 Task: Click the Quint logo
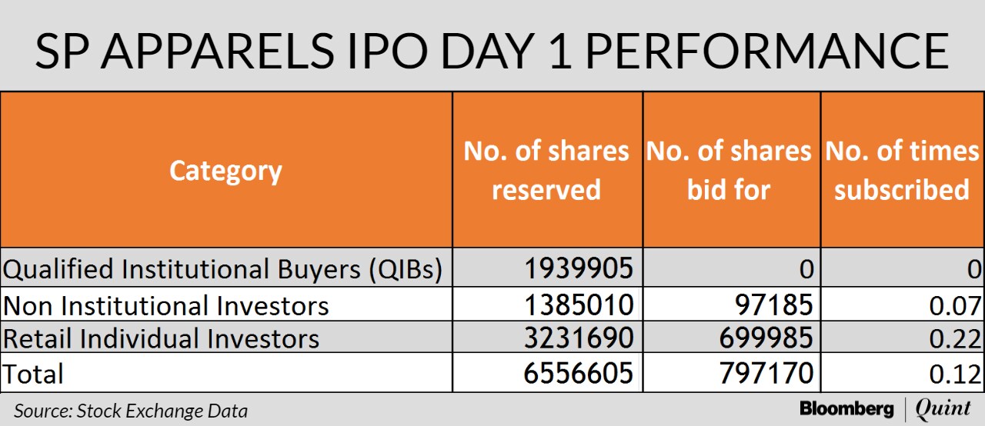point(946,409)
